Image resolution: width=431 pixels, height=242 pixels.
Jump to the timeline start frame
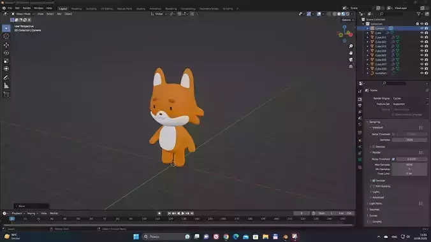tap(169, 213)
